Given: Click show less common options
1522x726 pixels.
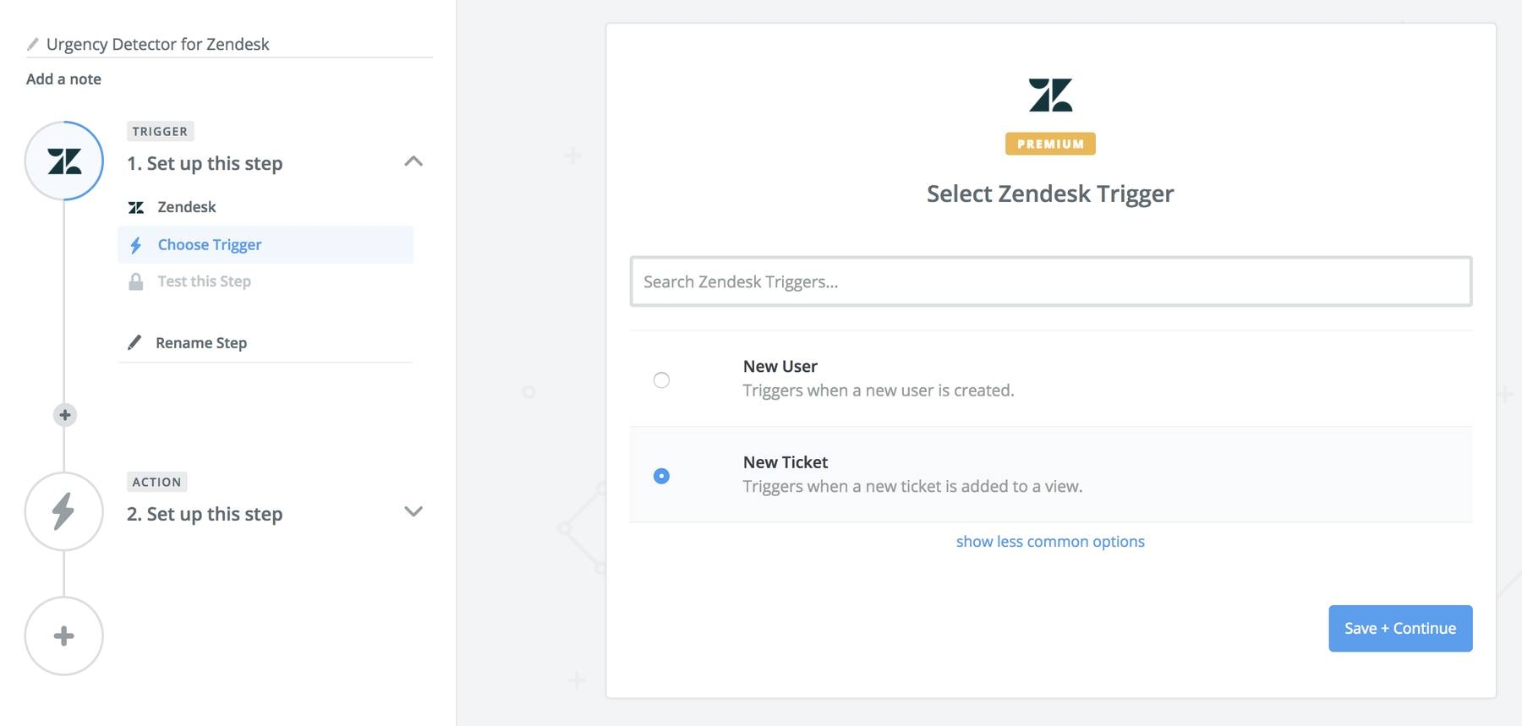Looking at the screenshot, I should [1050, 542].
